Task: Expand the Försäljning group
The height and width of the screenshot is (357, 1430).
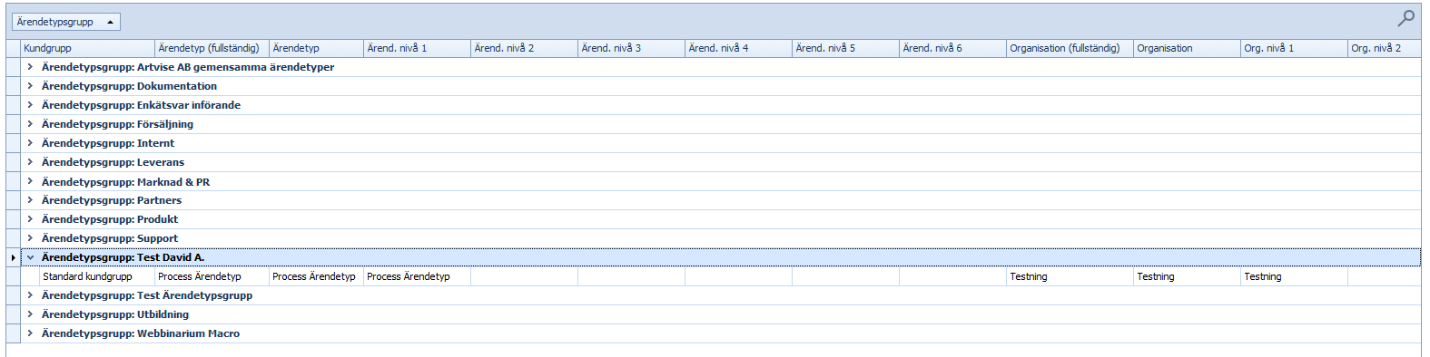Action: pos(30,124)
